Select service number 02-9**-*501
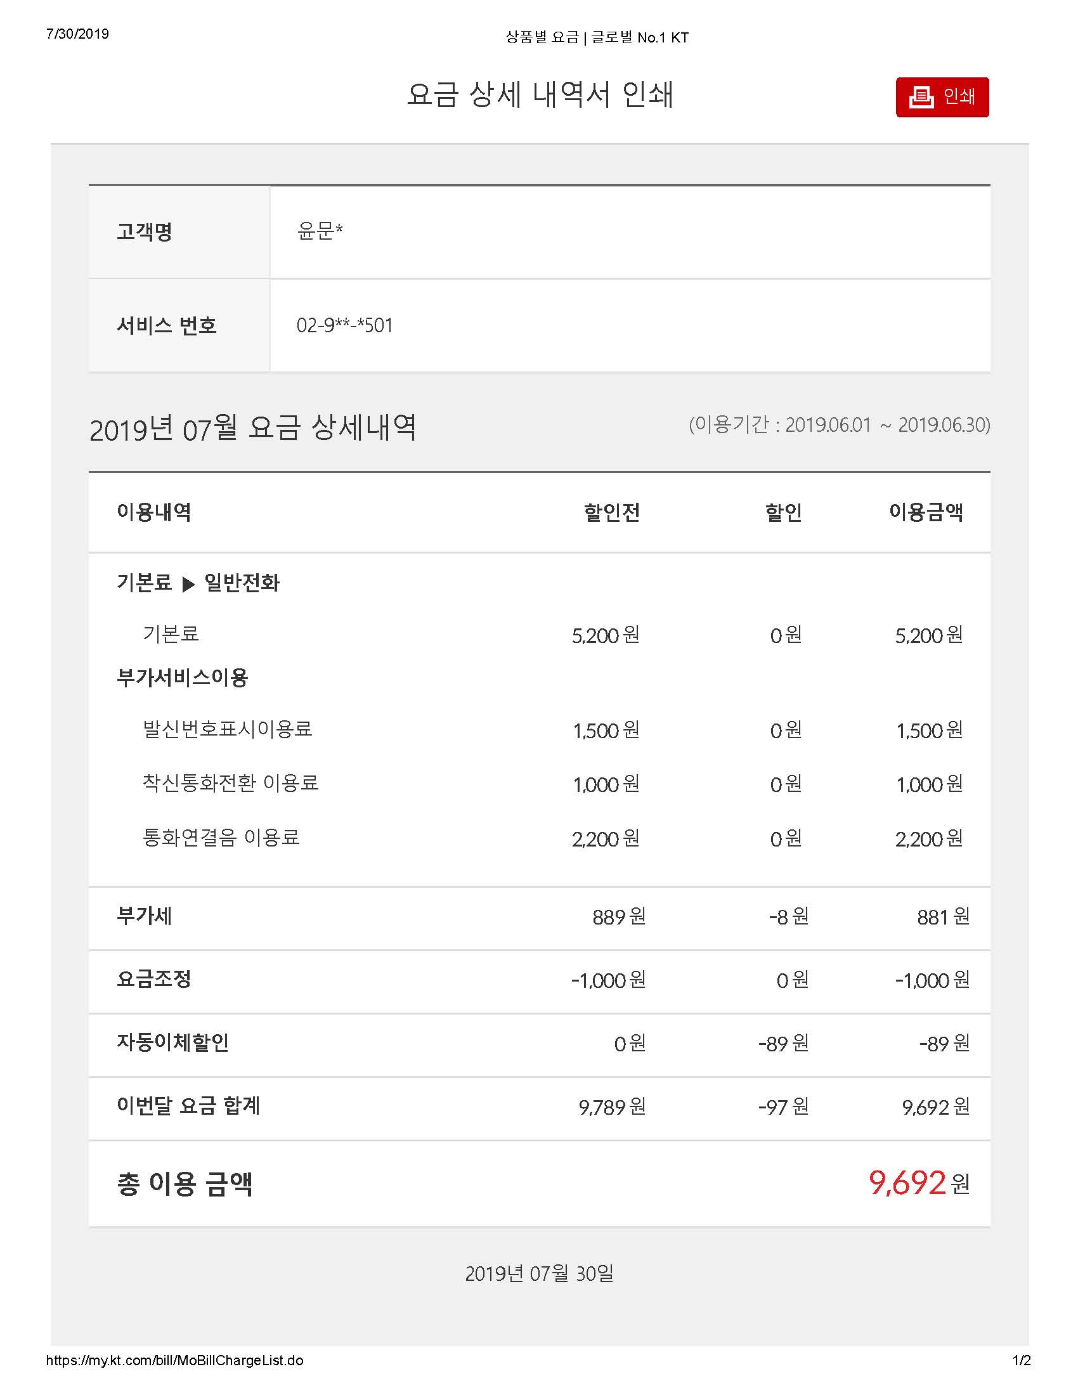Image resolution: width=1078 pixels, height=1395 pixels. [x=344, y=325]
